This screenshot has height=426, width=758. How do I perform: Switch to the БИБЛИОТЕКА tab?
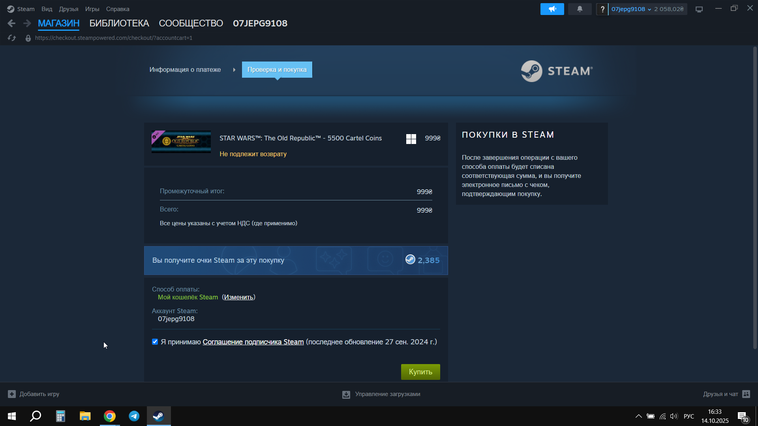[x=119, y=23]
